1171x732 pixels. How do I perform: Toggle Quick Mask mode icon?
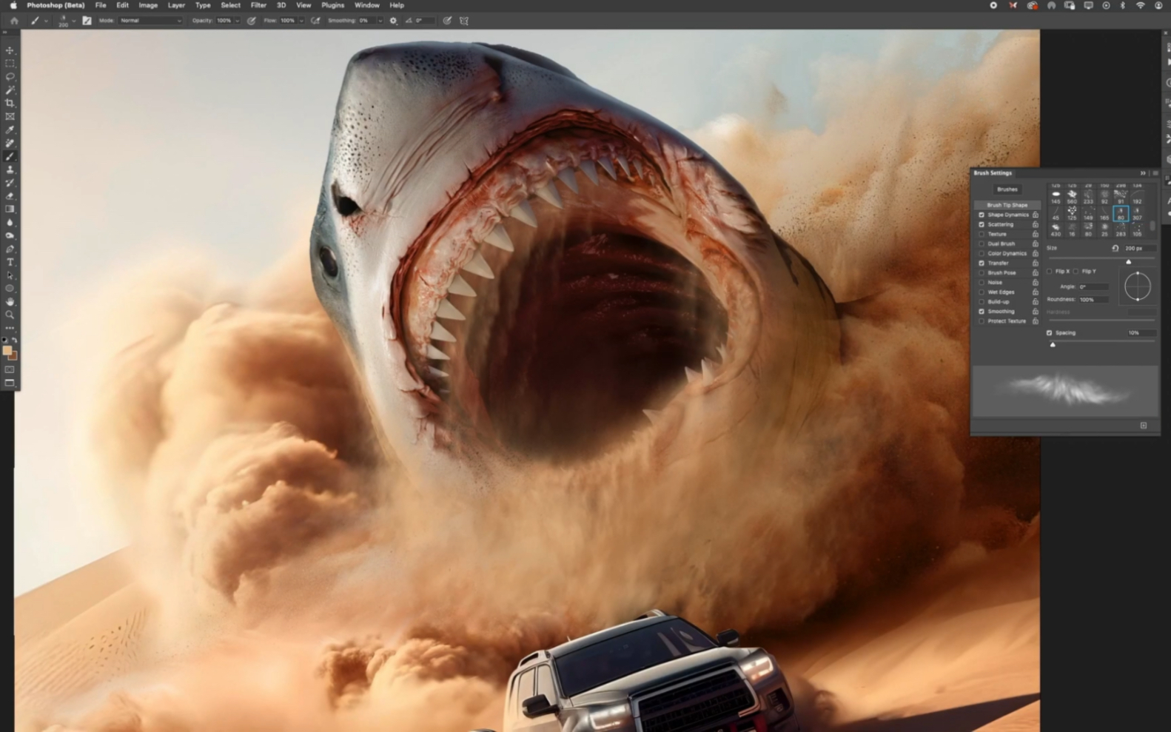(x=10, y=369)
